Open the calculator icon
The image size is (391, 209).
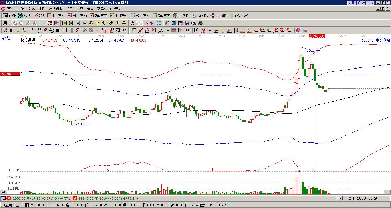click(174, 23)
